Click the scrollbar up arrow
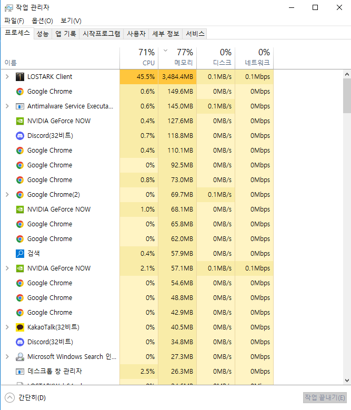The image size is (351, 410). [x=347, y=74]
